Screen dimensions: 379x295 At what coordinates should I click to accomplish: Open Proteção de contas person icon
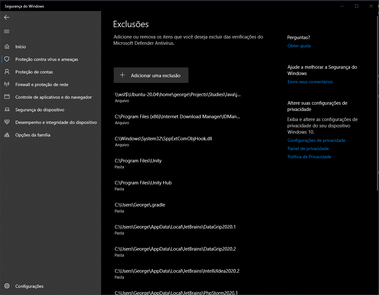(x=7, y=72)
